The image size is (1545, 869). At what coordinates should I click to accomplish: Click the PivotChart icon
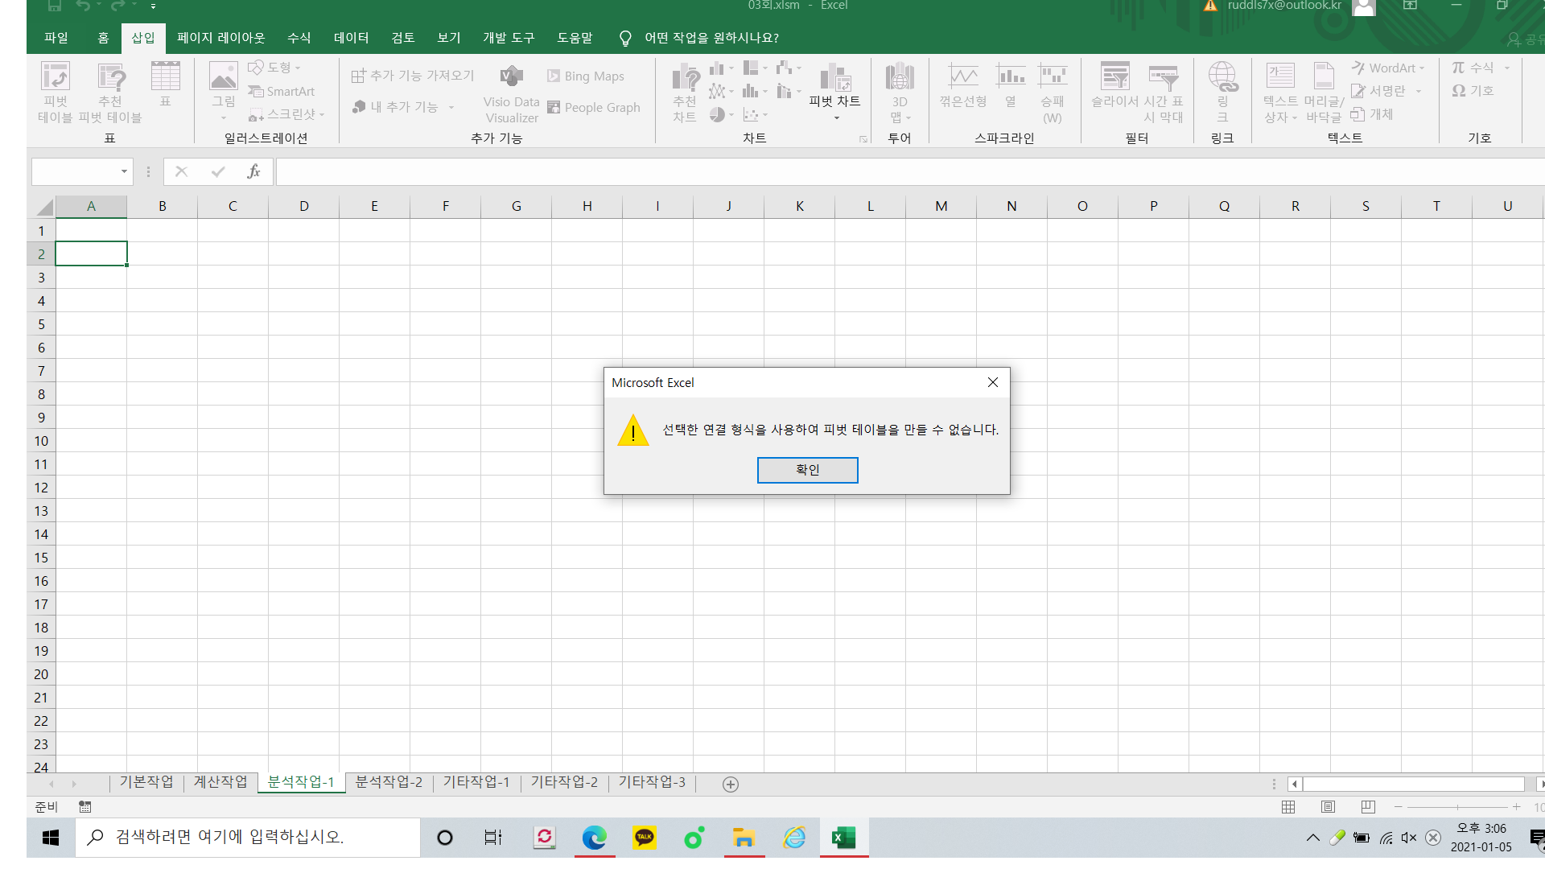[834, 79]
